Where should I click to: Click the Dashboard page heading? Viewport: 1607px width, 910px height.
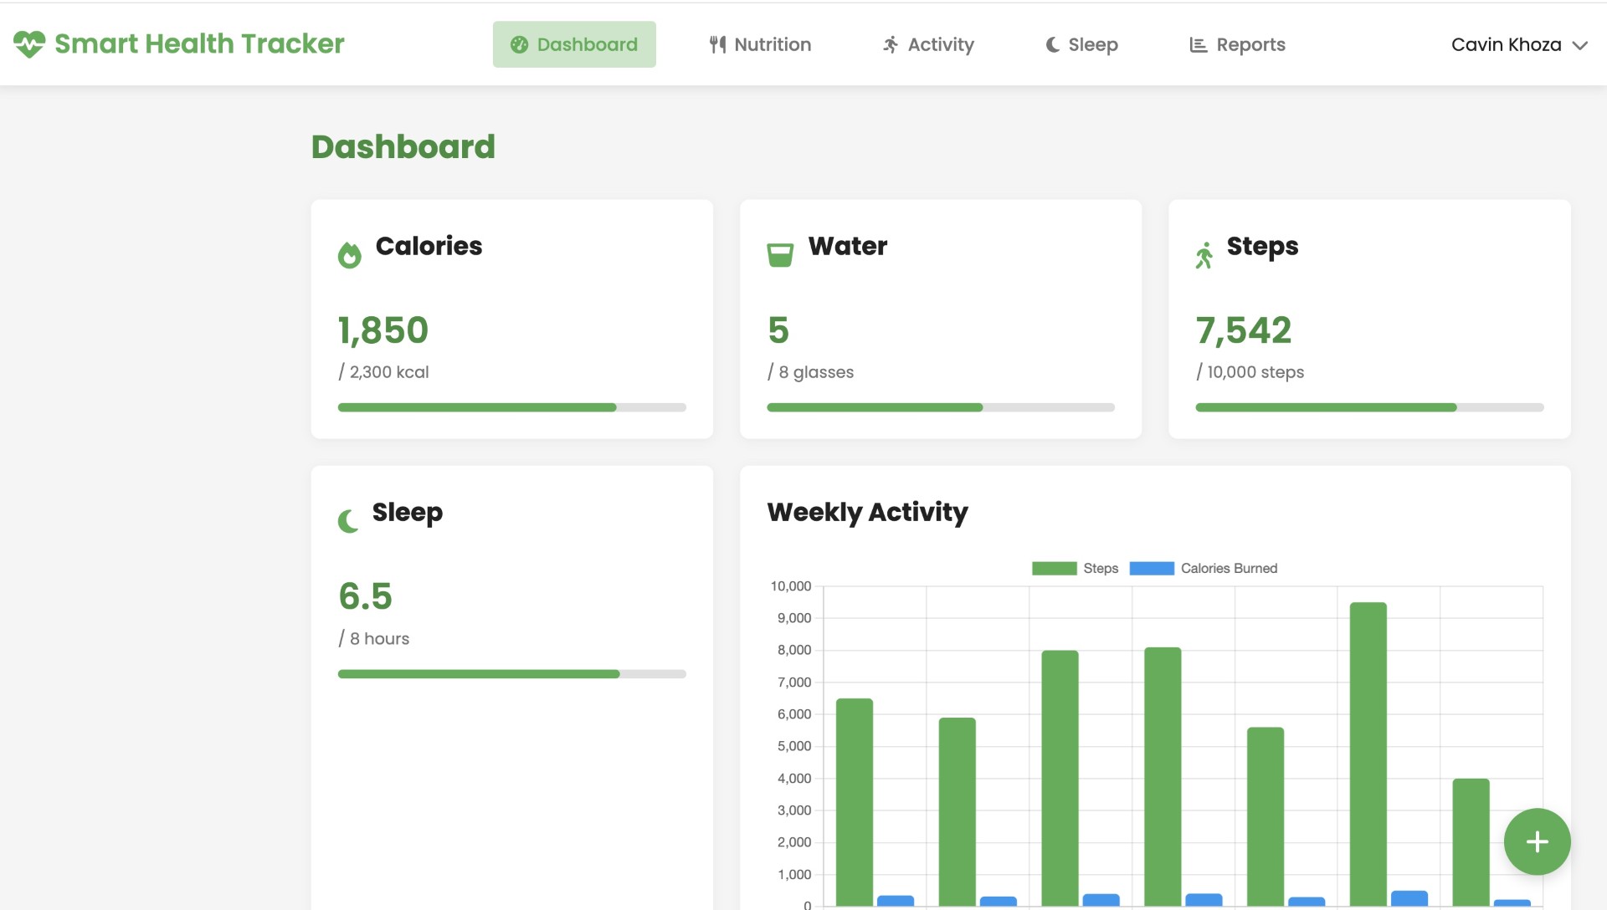403,146
